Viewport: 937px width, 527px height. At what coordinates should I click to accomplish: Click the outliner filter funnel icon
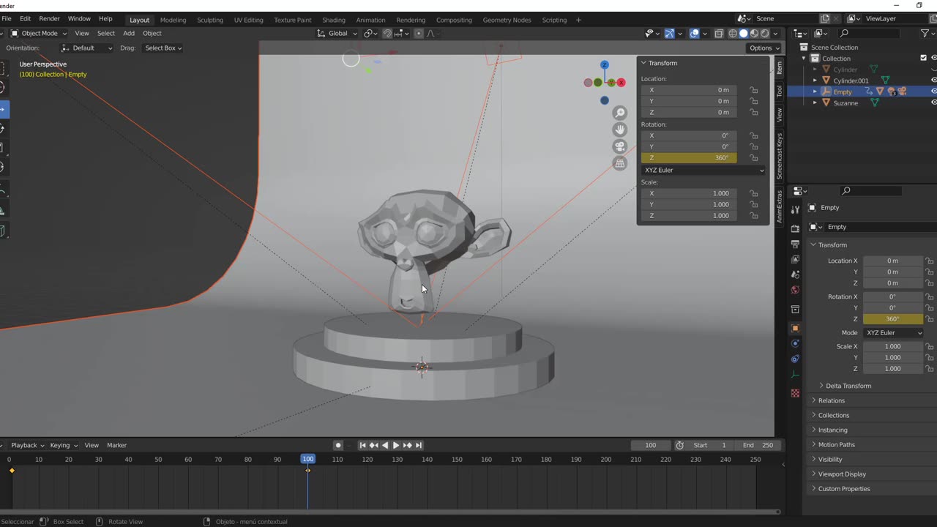(925, 33)
